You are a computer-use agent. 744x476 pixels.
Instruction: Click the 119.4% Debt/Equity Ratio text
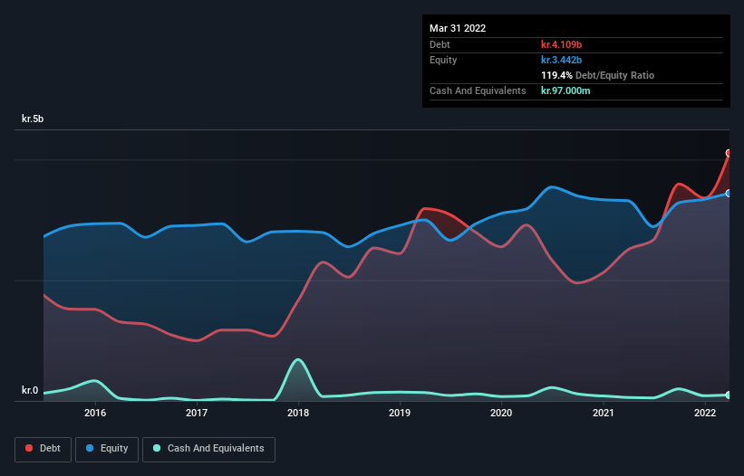click(597, 75)
